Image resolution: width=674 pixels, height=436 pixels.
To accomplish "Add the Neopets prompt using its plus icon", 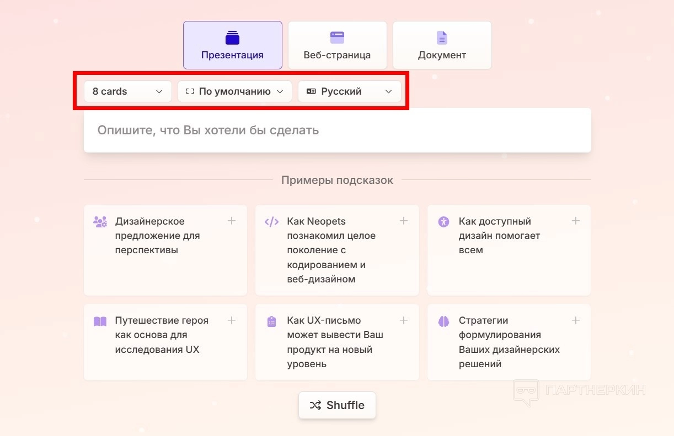I will [x=404, y=221].
